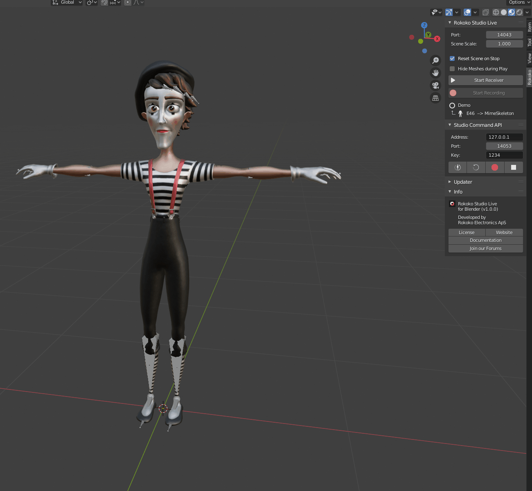The image size is (532, 491).
Task: Switch perspective/orthographic with grid icon
Action: [435, 98]
